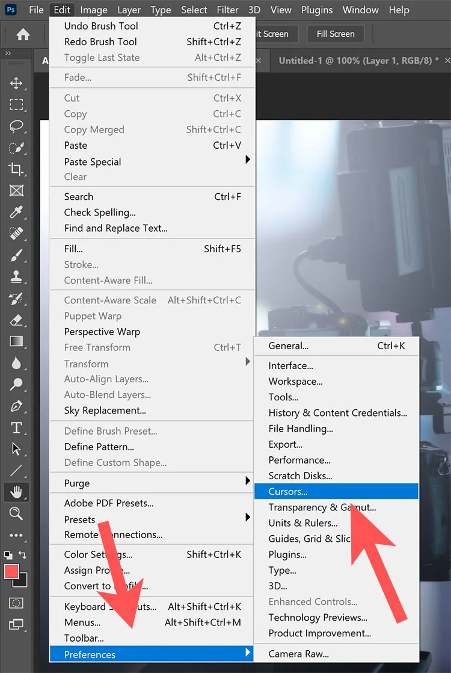Image resolution: width=451 pixels, height=673 pixels.
Task: Open the Help menu
Action: [399, 10]
